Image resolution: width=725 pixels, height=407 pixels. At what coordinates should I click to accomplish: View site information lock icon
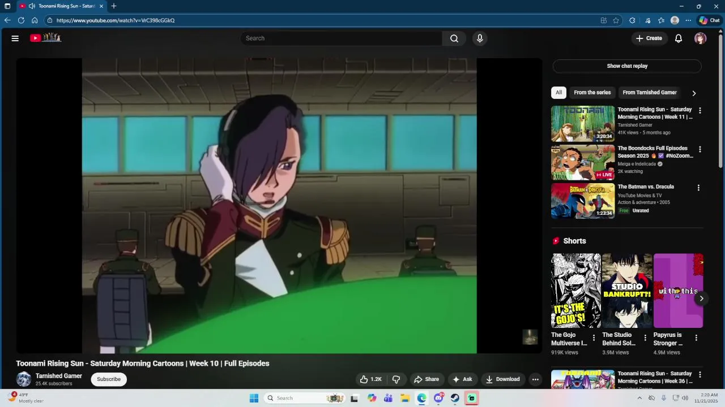(50, 20)
